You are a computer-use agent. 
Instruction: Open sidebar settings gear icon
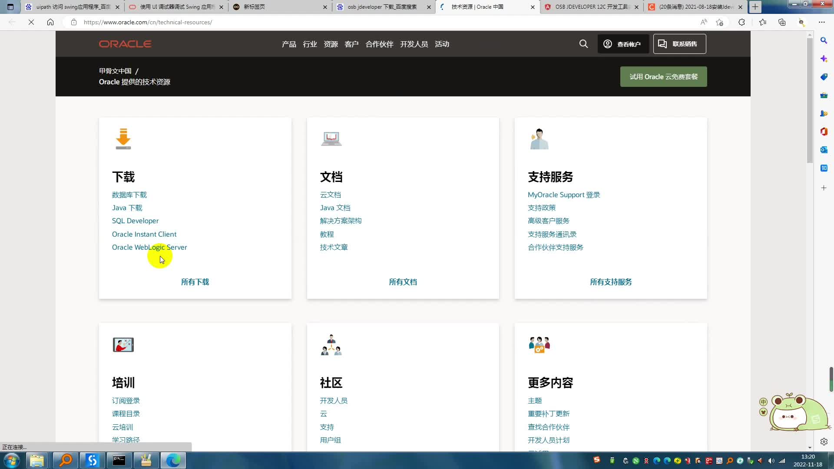tap(824, 442)
